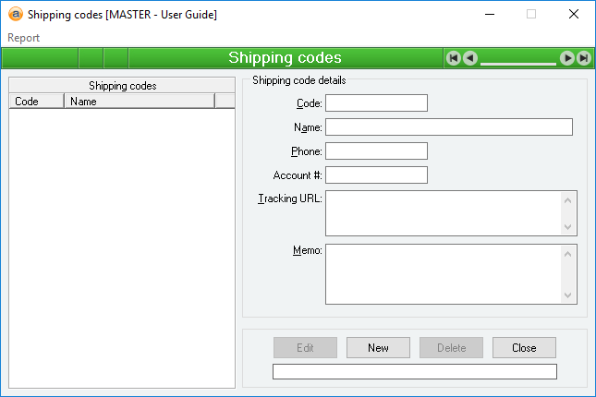The width and height of the screenshot is (596, 397).
Task: Sort list by Name column header
Action: click(139, 102)
